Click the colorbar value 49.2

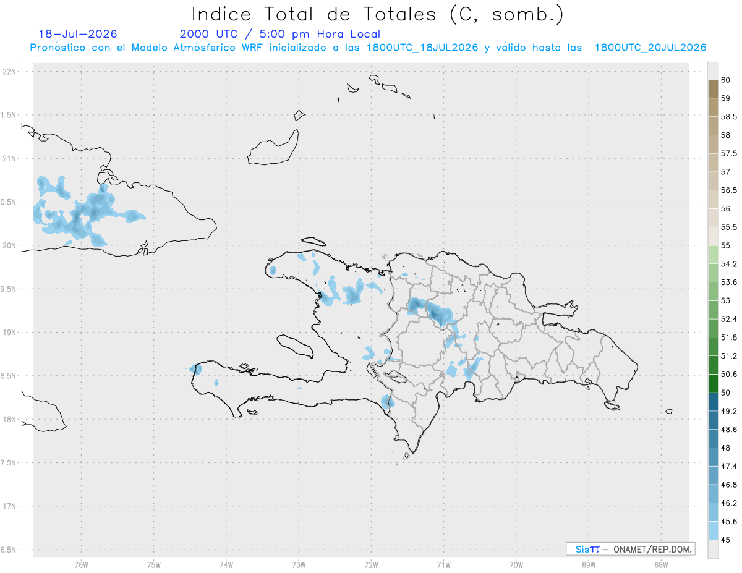click(729, 411)
